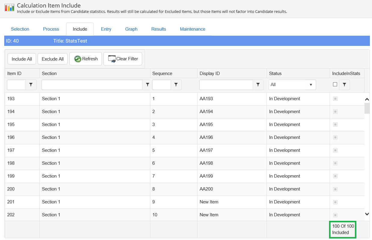Toggle the IncludeInStats filter checkbox
This screenshot has height=240, width=372.
pyautogui.click(x=335, y=85)
